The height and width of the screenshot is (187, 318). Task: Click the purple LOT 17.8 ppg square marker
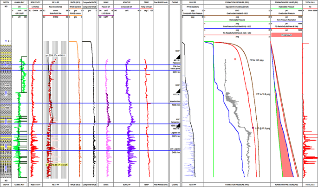[253, 128]
